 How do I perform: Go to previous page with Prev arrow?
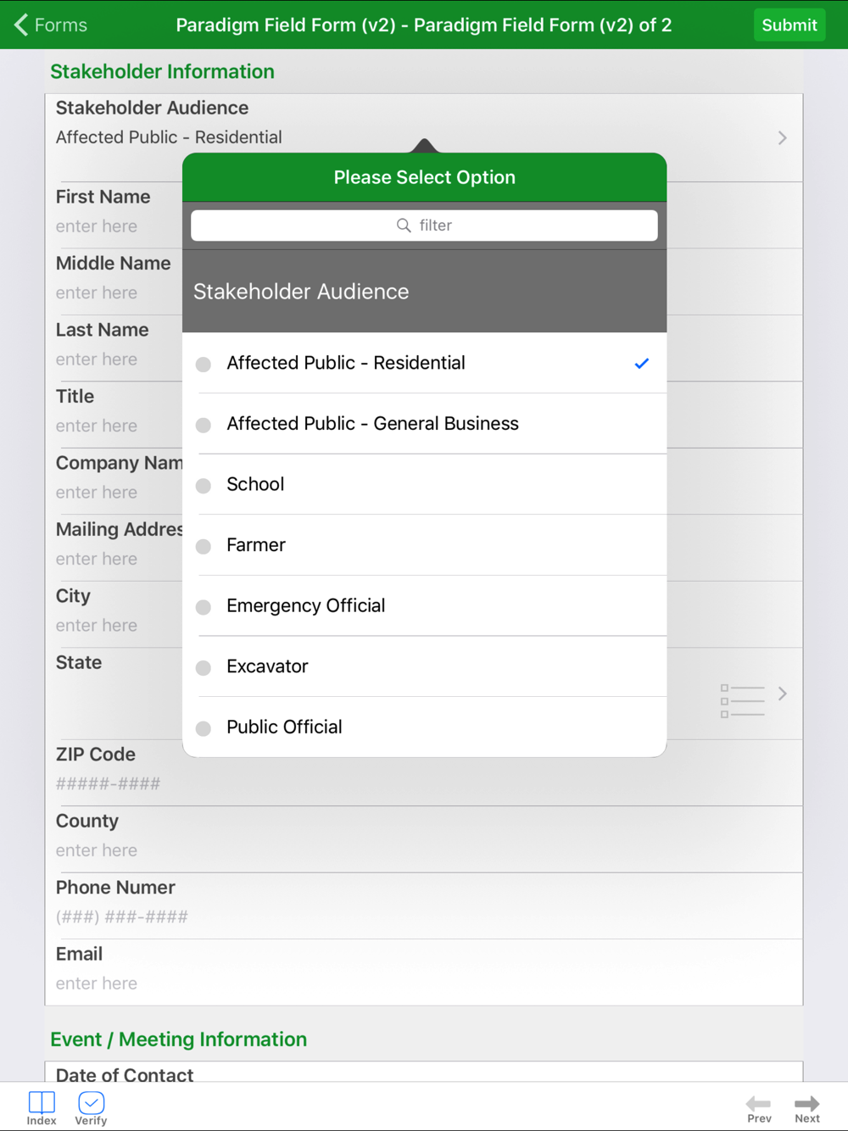tap(758, 1103)
